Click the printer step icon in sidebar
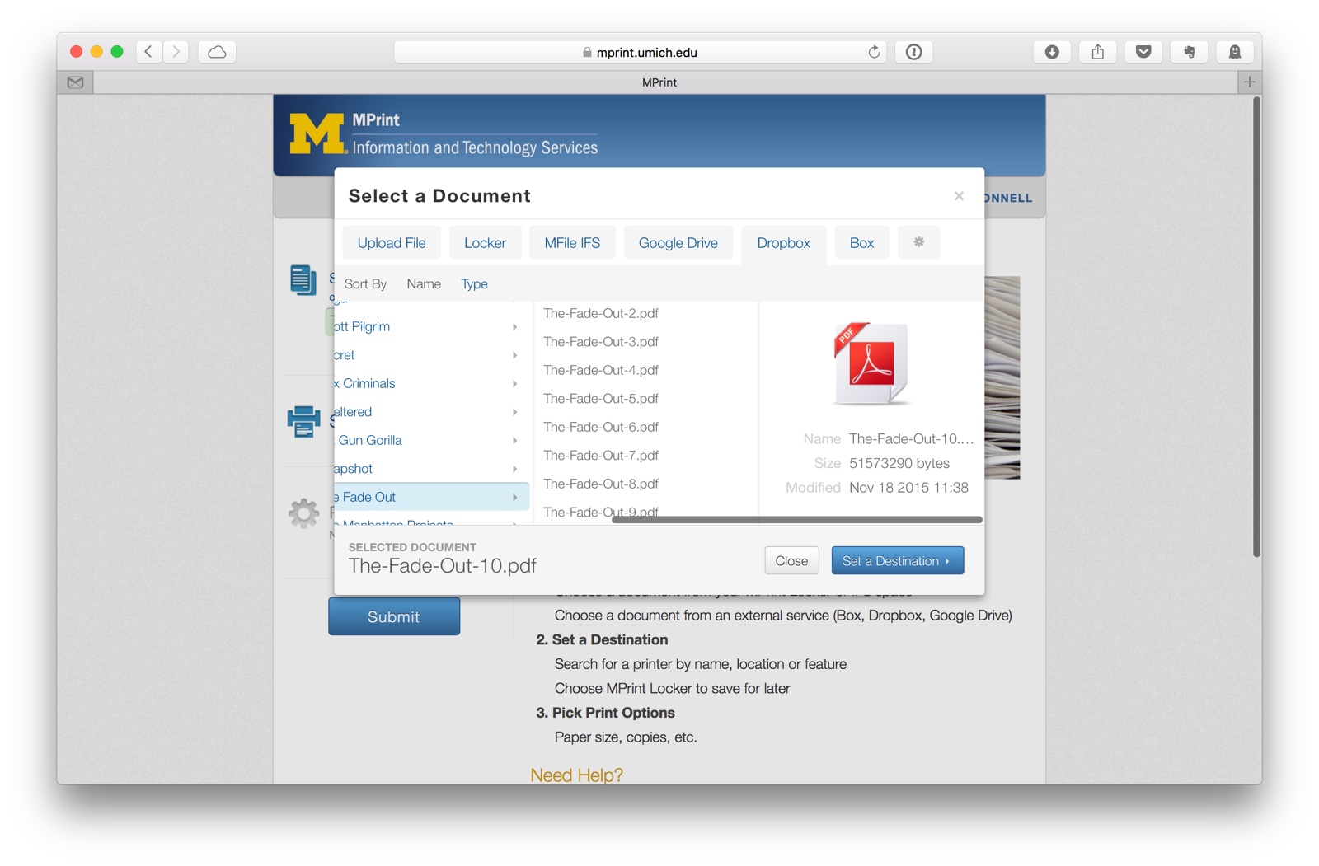Image resolution: width=1319 pixels, height=866 pixels. (x=303, y=421)
